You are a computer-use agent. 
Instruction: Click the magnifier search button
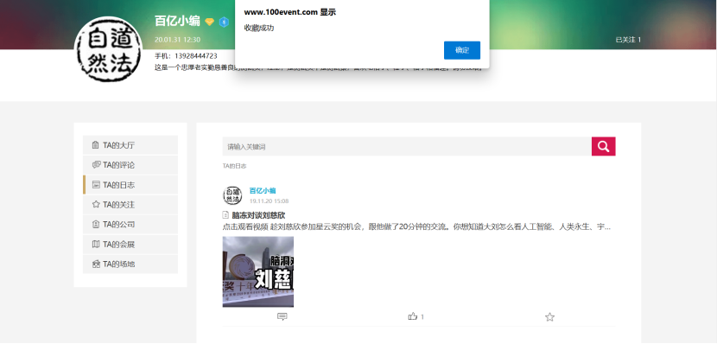603,146
